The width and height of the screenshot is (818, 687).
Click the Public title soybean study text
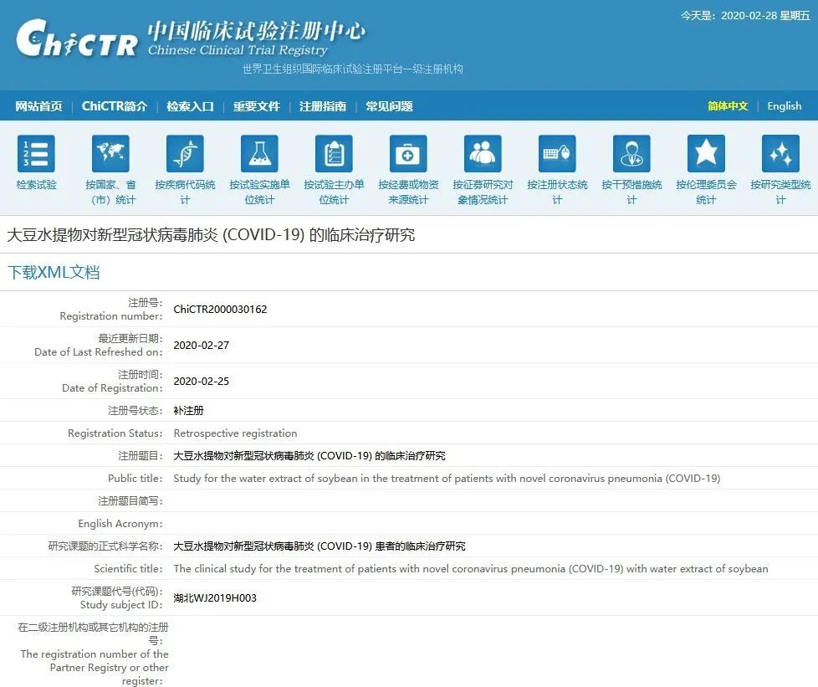click(447, 478)
